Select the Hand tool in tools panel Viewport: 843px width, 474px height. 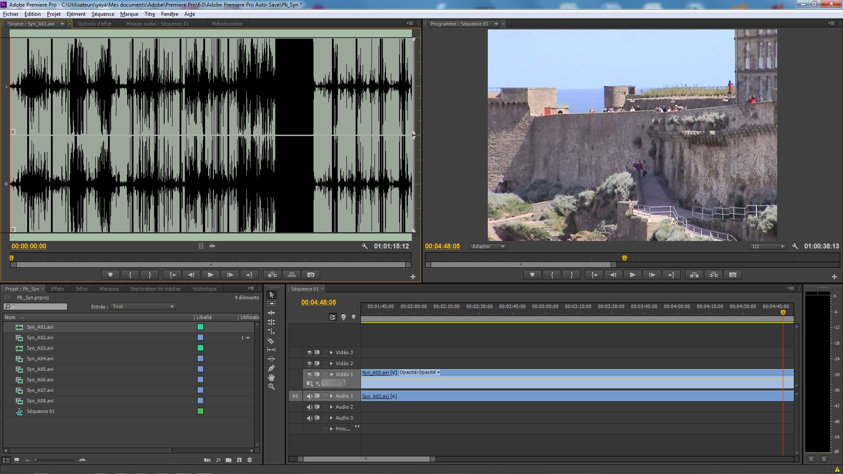tap(271, 377)
